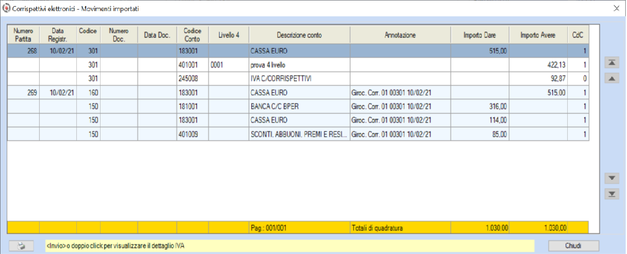Close the window with X icon
The image size is (627, 254).
pyautogui.click(x=616, y=9)
